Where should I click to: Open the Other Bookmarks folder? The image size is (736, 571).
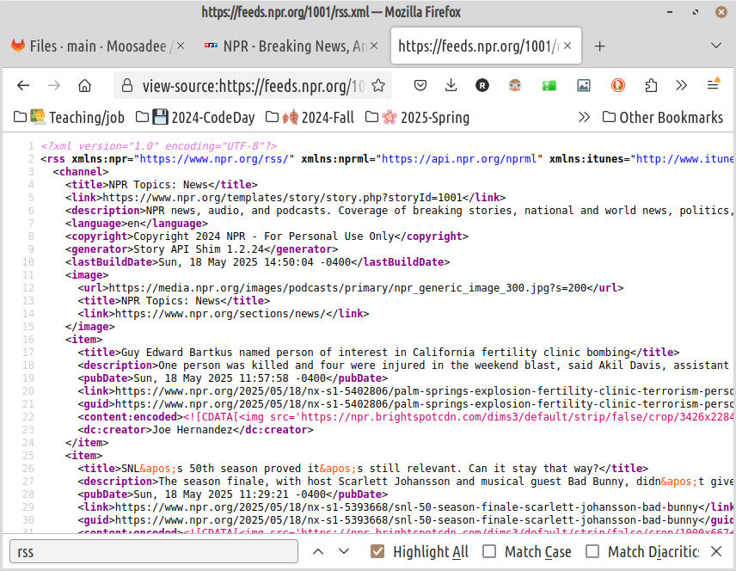coord(663,118)
